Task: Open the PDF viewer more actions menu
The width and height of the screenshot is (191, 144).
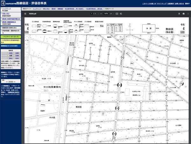Action: click(x=188, y=14)
